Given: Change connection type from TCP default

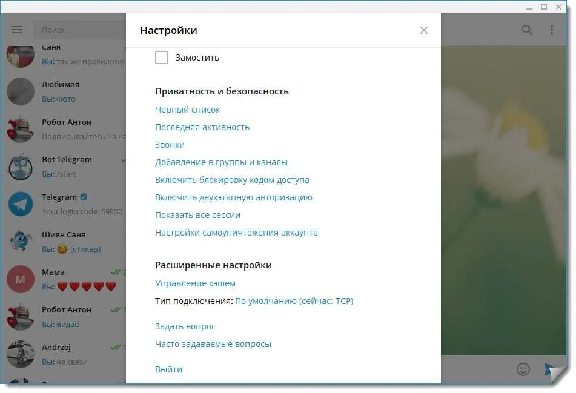Looking at the screenshot, I should [x=294, y=300].
